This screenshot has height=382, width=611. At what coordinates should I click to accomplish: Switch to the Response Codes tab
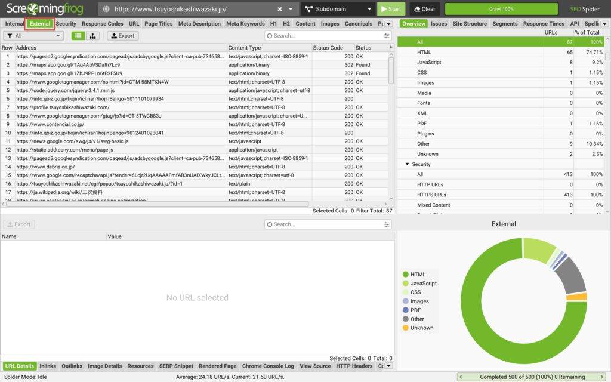(x=103, y=24)
